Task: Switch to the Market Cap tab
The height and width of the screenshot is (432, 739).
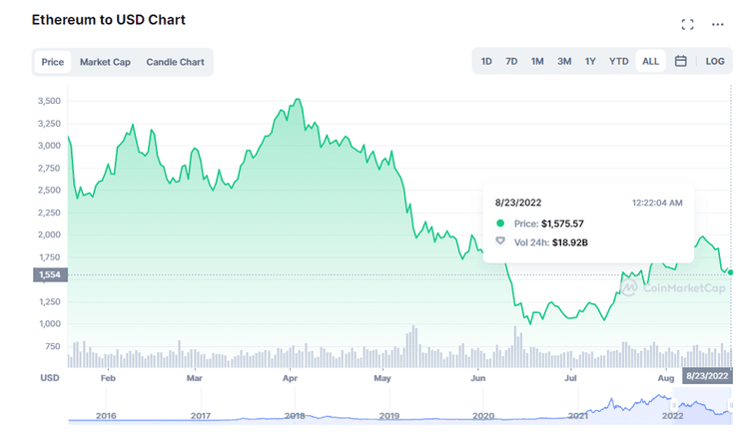Action: coord(105,62)
